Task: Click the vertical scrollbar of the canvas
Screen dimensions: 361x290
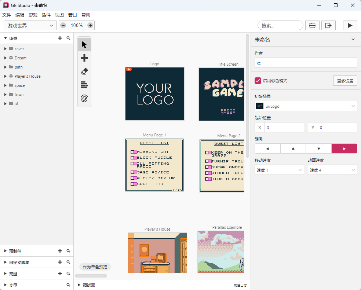Action: [x=248, y=96]
